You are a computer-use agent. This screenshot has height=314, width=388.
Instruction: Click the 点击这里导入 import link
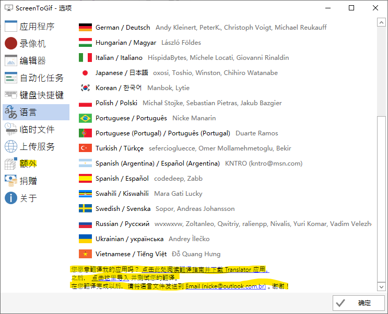[x=110, y=278]
